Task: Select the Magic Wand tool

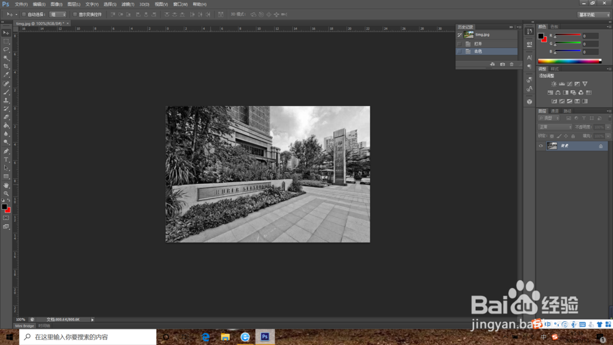Action: coord(6,58)
